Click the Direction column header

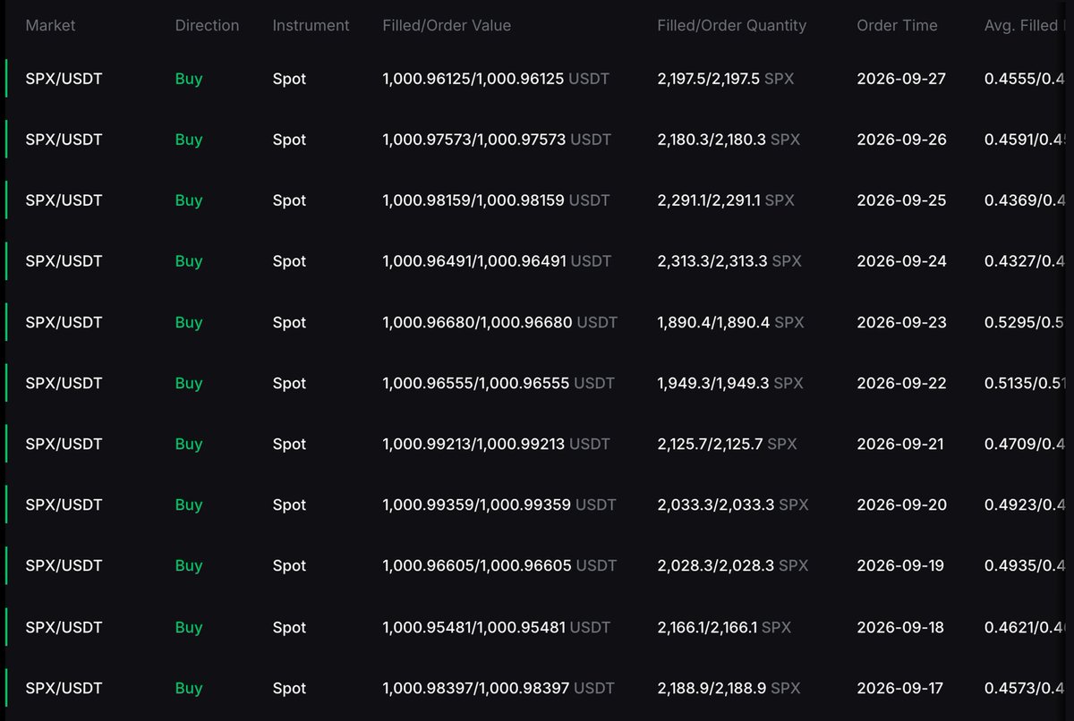point(207,25)
